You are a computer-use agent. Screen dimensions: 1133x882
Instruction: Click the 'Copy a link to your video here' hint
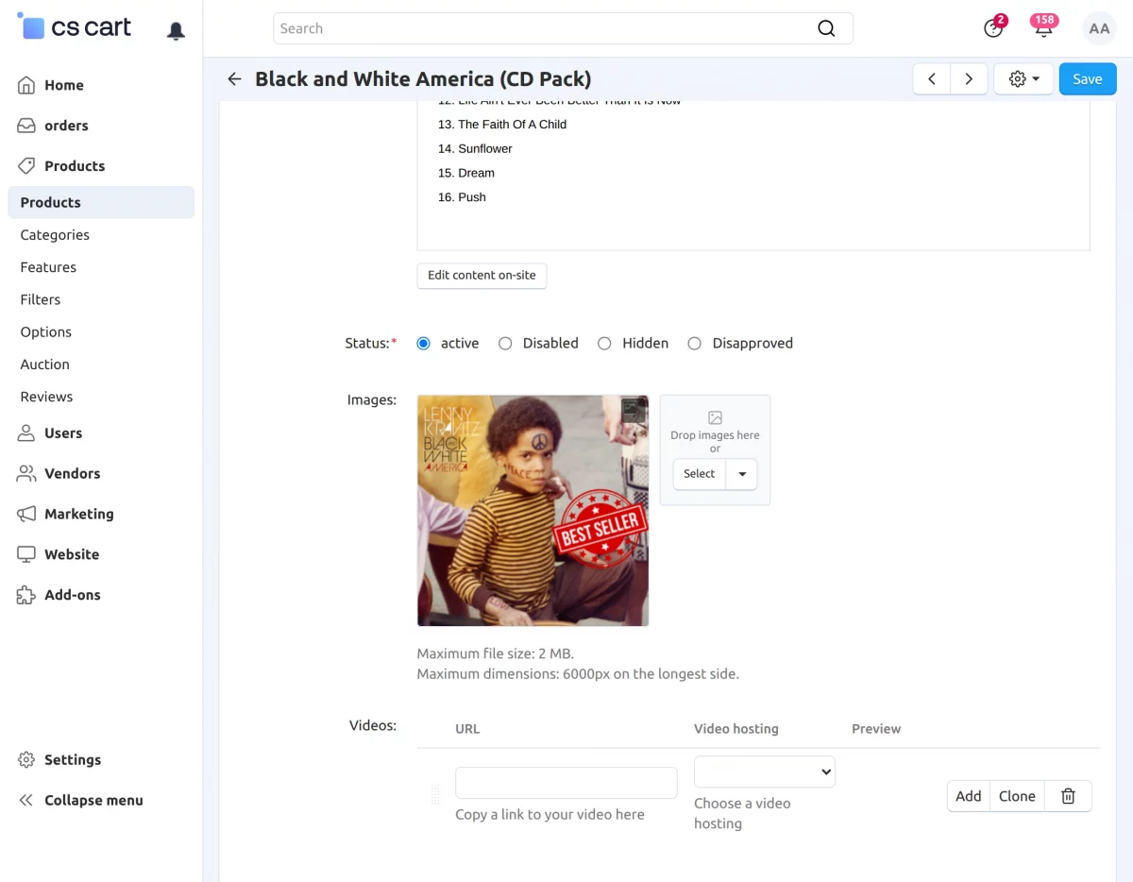(550, 815)
